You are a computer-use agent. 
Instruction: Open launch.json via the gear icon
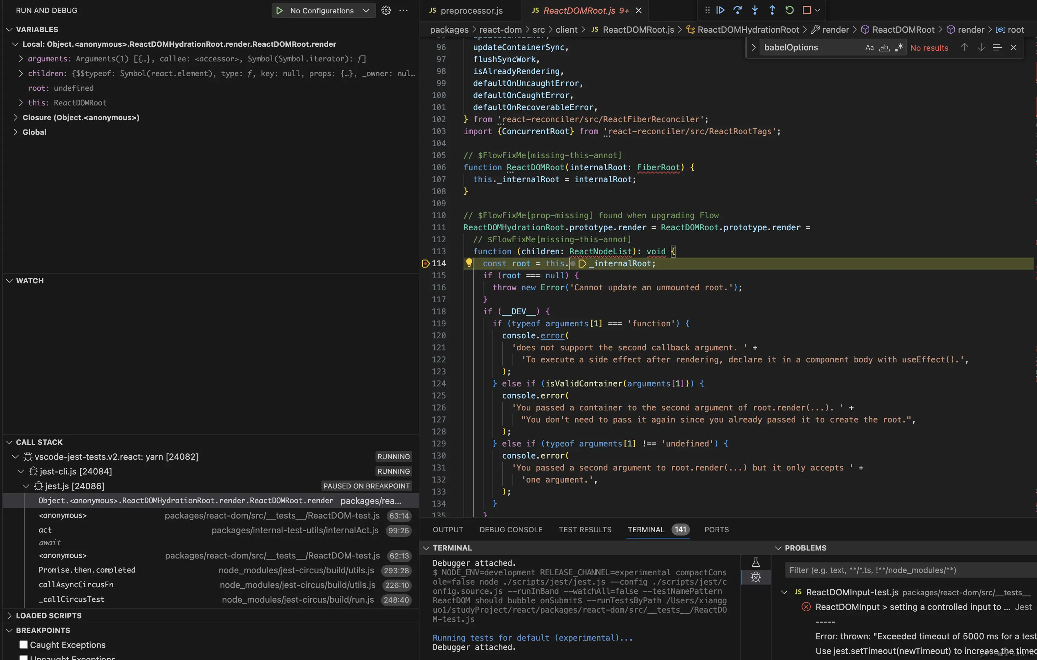coord(386,10)
